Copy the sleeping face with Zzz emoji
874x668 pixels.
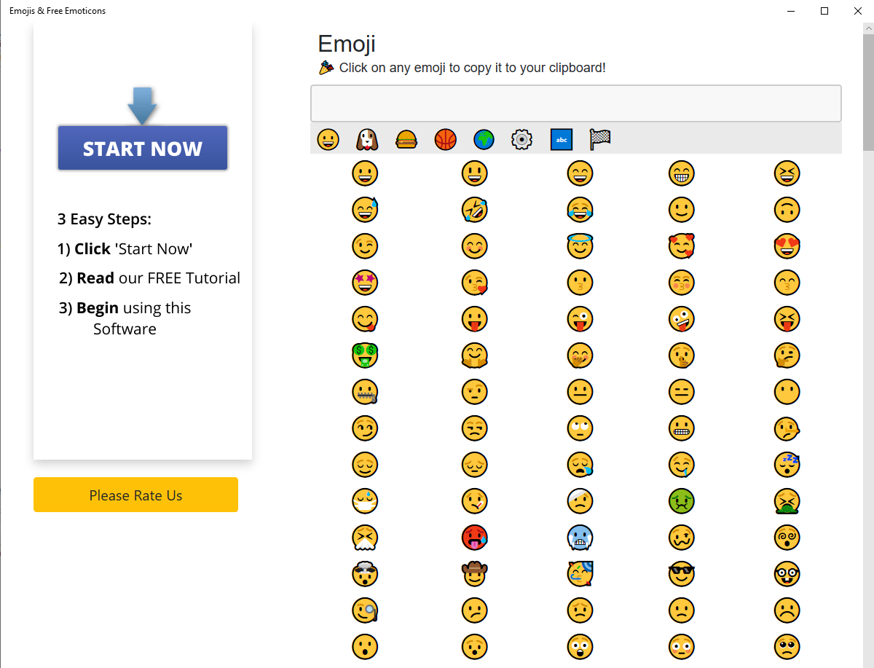[787, 465]
